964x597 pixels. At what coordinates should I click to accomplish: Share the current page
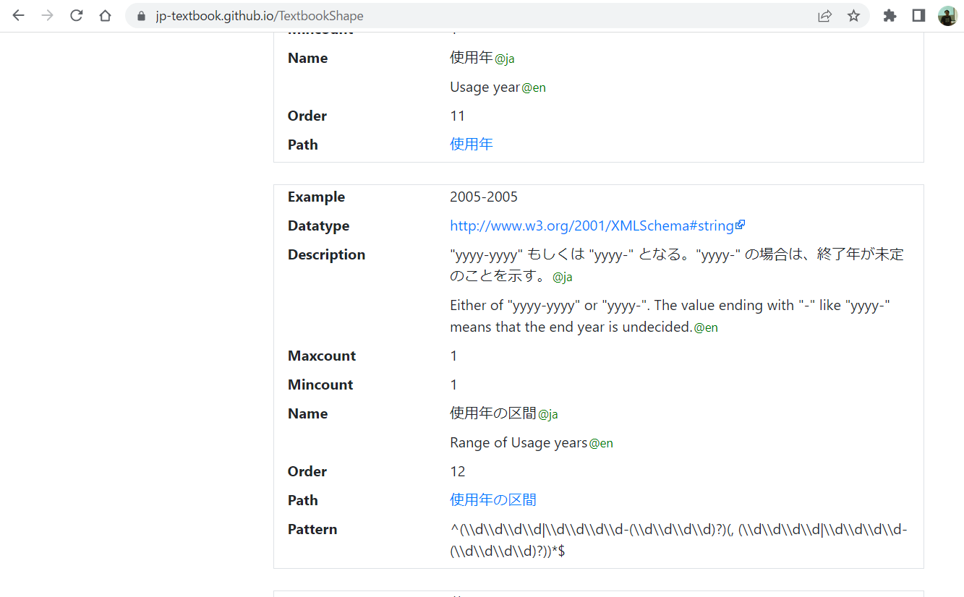pos(824,15)
